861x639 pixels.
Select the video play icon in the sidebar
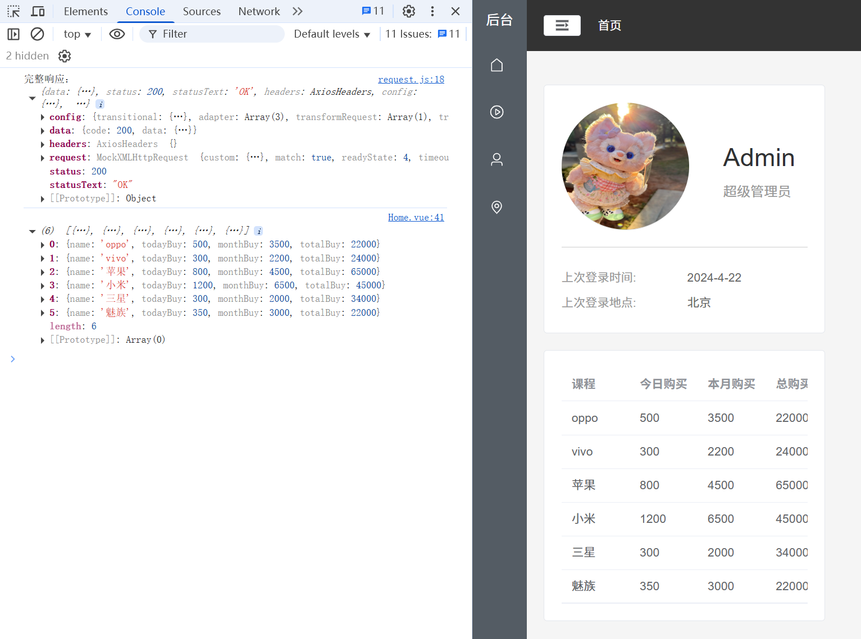point(496,112)
